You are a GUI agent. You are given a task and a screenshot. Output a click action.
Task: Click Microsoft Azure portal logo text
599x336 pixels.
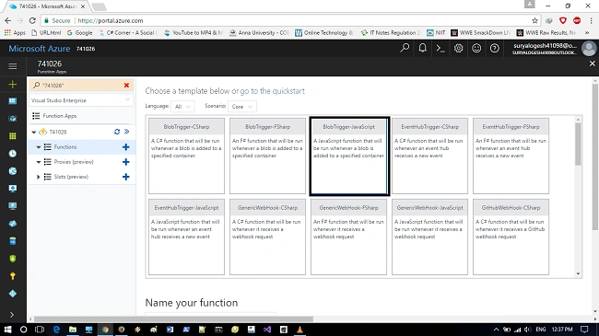[x=40, y=49]
